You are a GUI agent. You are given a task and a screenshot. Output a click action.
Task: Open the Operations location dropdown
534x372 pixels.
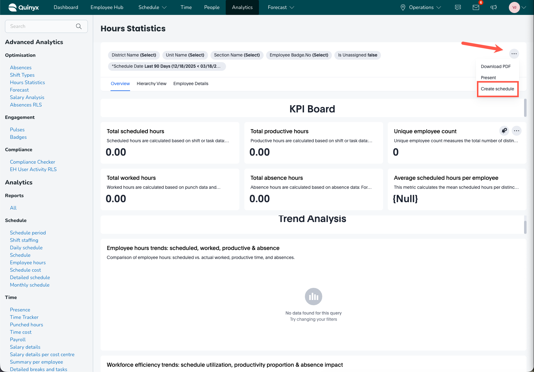pyautogui.click(x=421, y=7)
